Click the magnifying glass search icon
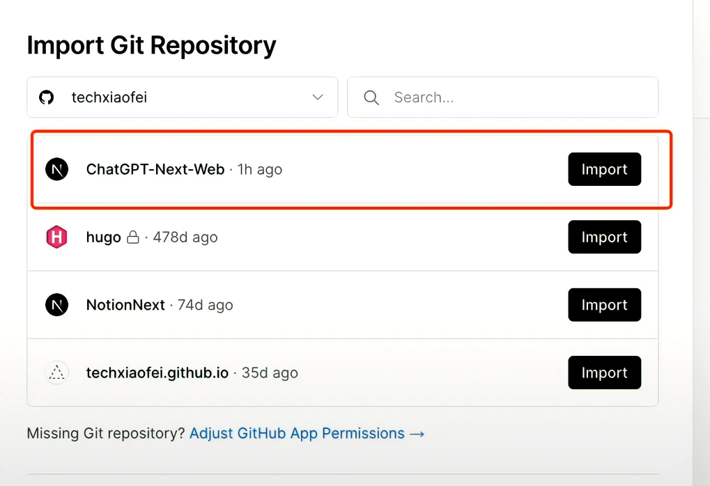This screenshot has width=710, height=486. (x=371, y=97)
